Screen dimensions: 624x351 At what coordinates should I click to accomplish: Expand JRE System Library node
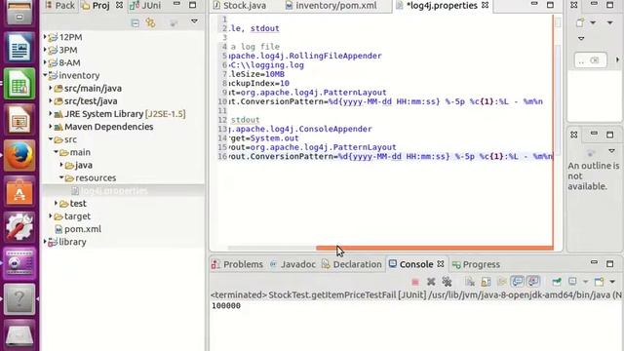click(51, 113)
